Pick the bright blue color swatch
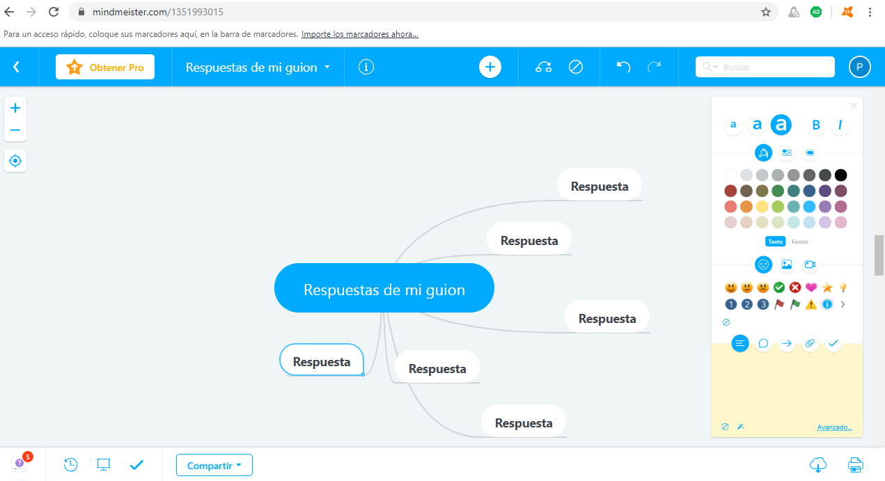Viewport: 885px width, 481px height. [809, 207]
